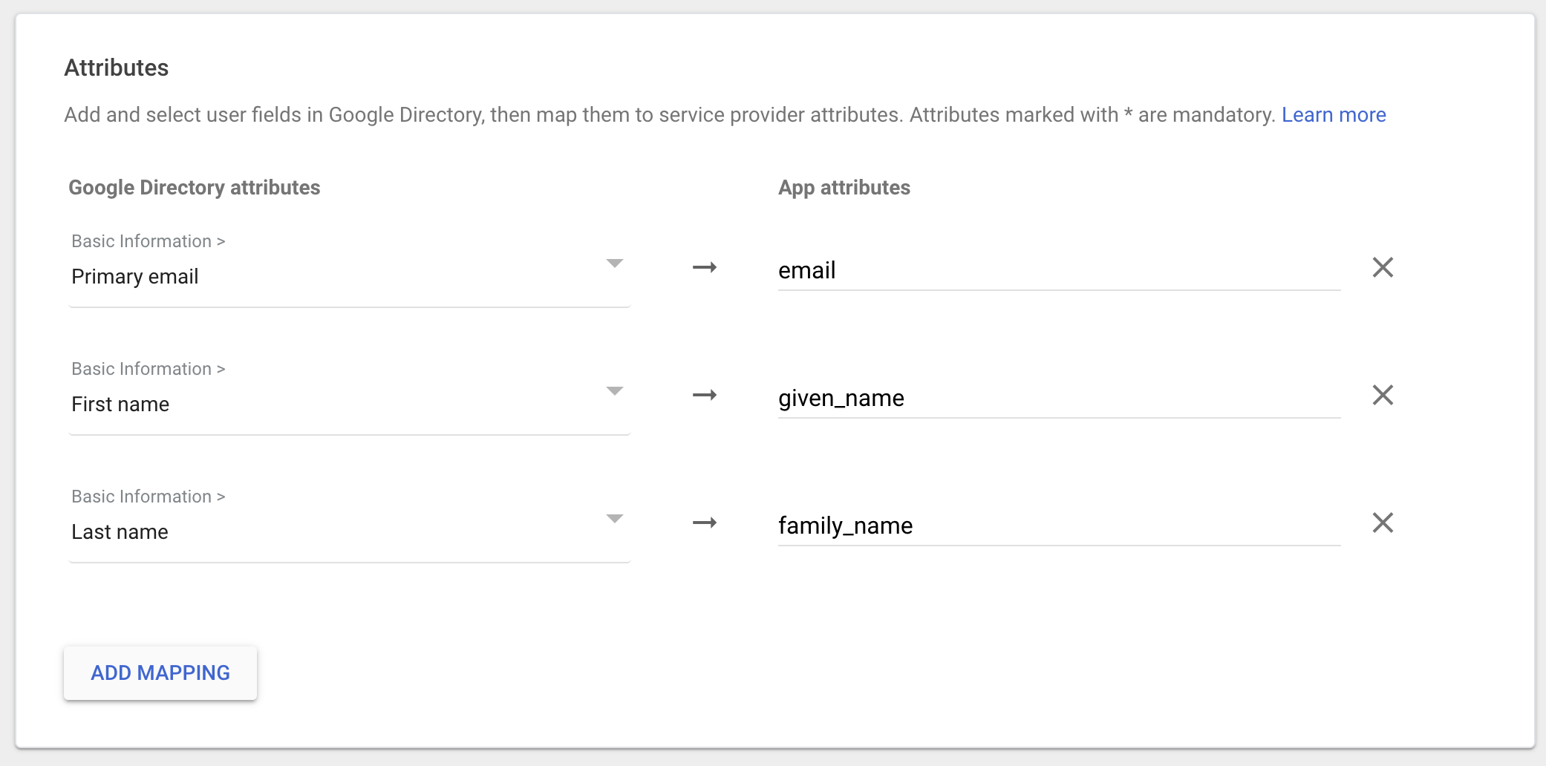Click the ADD MAPPING button

[x=160, y=672]
